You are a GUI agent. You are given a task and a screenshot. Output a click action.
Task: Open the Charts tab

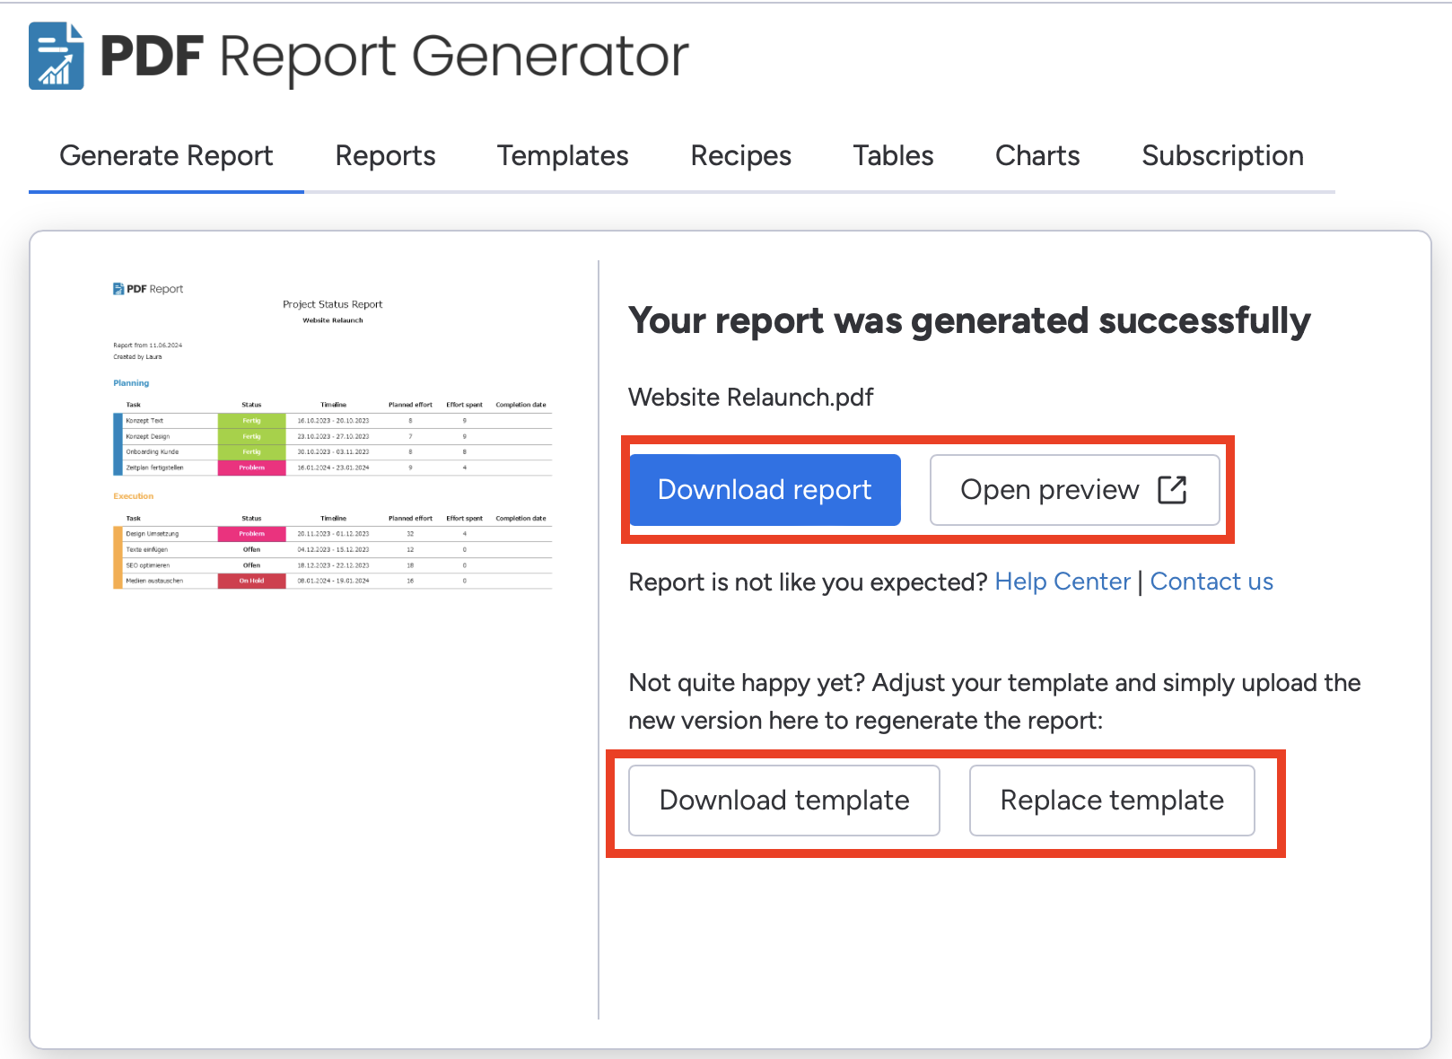click(x=1037, y=156)
